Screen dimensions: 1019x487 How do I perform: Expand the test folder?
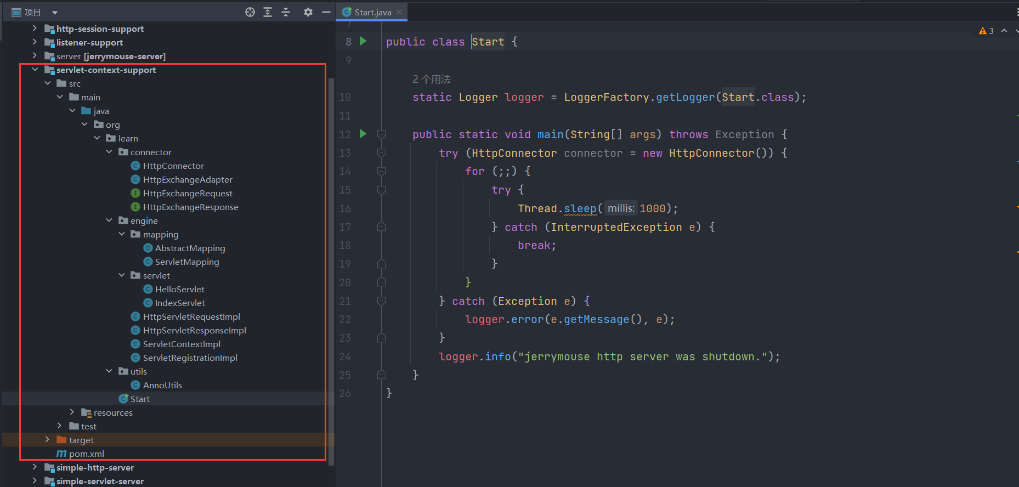(x=59, y=426)
